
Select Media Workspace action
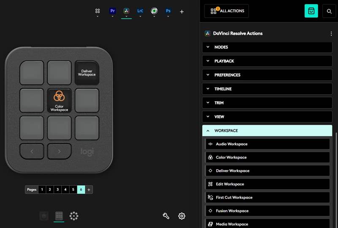tap(267, 224)
